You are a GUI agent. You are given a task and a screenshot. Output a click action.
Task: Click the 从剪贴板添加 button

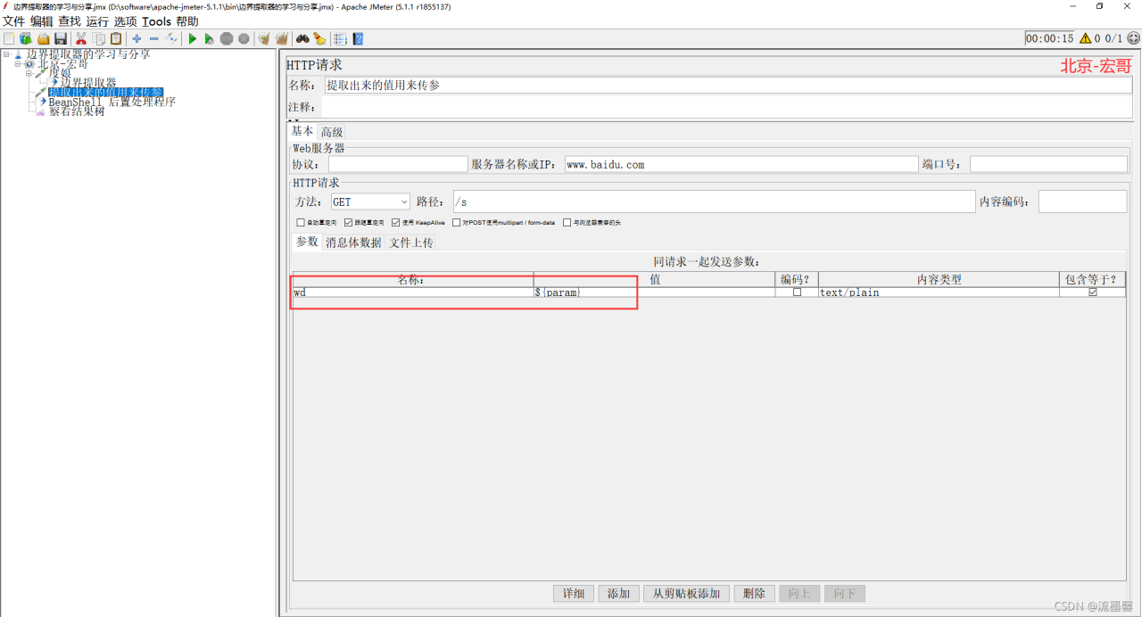pos(687,594)
